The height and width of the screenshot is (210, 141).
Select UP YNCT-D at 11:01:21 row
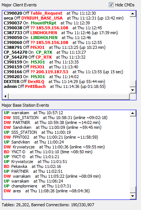click(31, 157)
